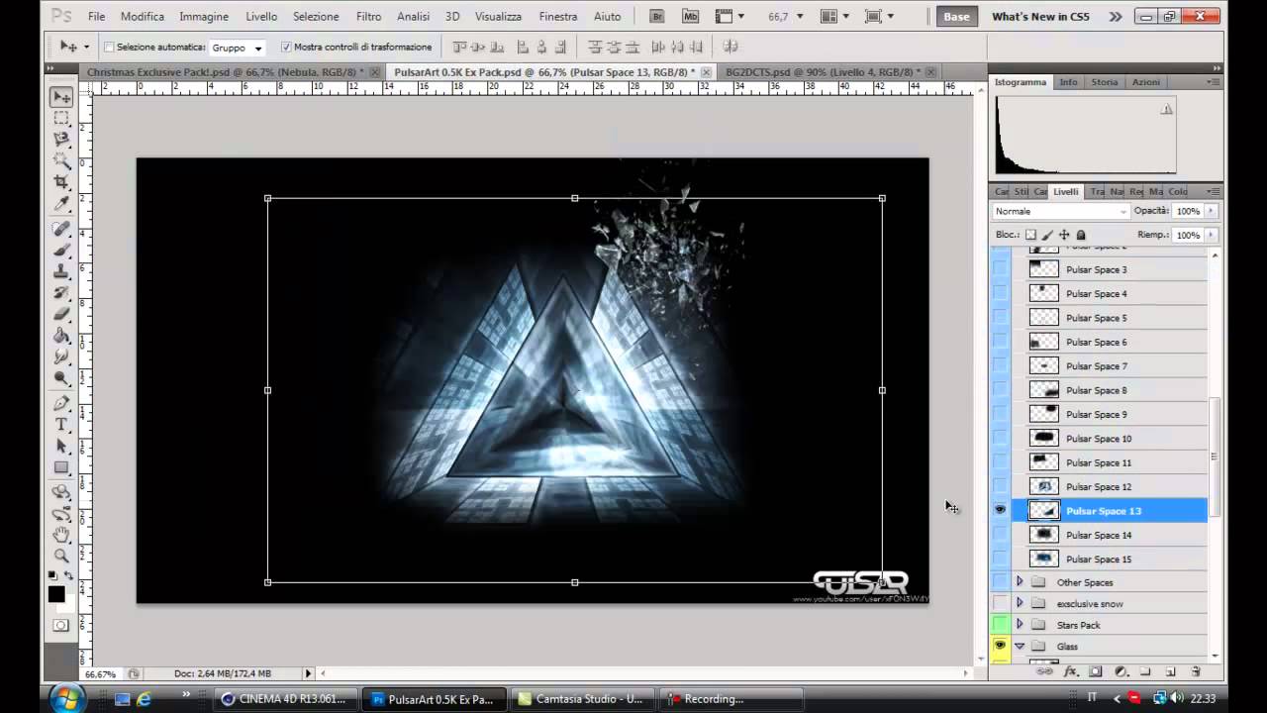Open the Filtro menu
Viewport: 1267px width, 713px height.
[x=368, y=17]
